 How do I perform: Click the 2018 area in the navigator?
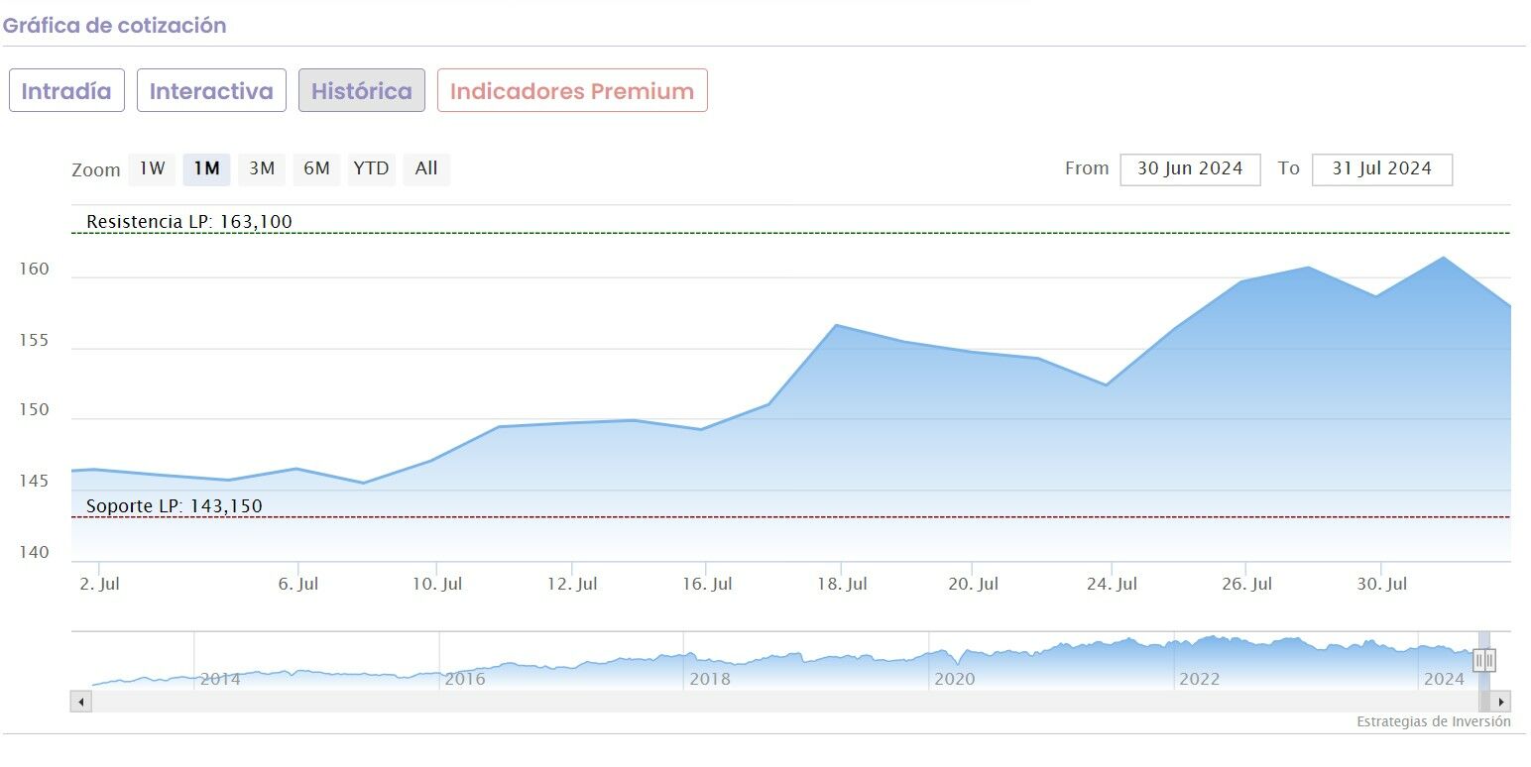[x=709, y=664]
